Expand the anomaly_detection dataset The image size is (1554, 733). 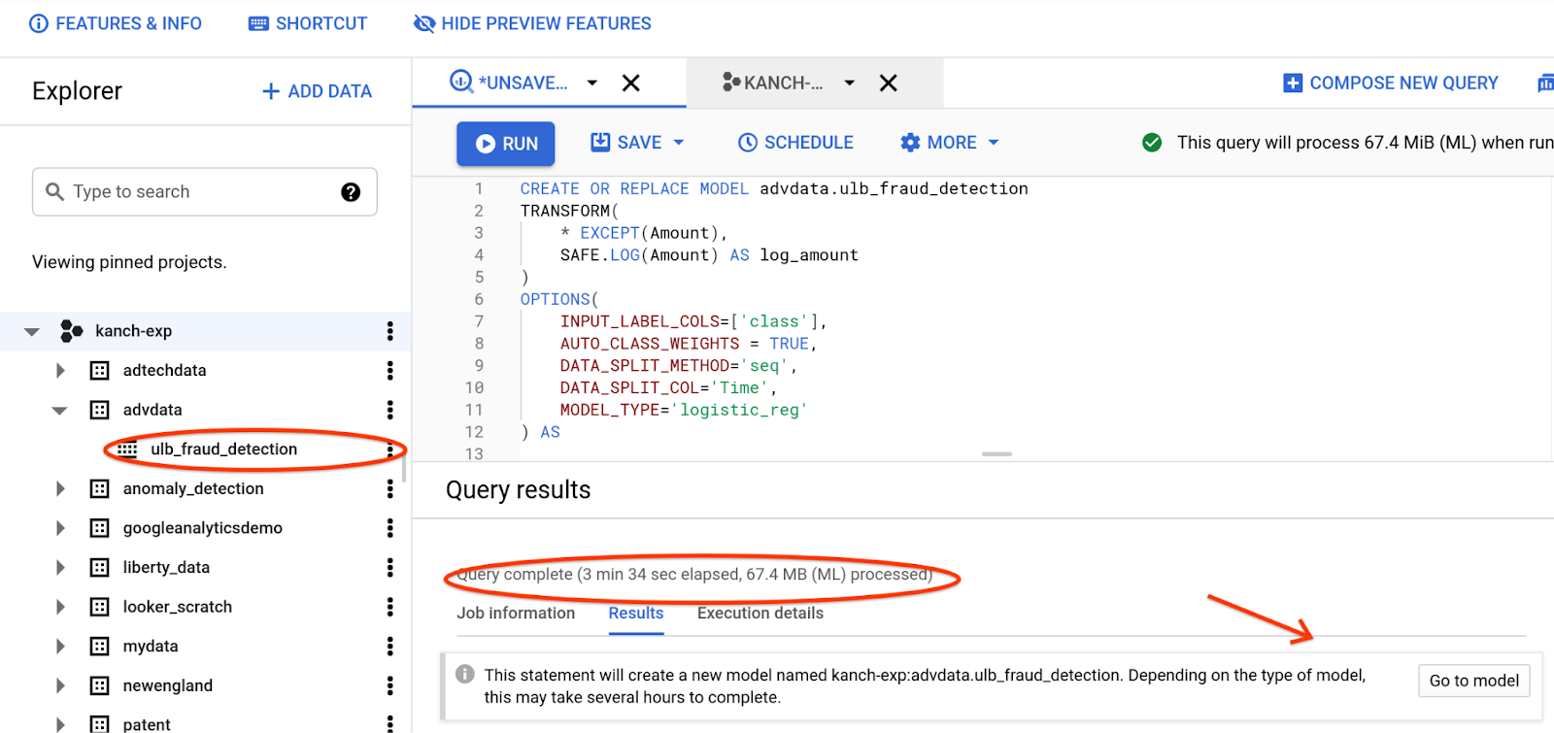pos(60,488)
